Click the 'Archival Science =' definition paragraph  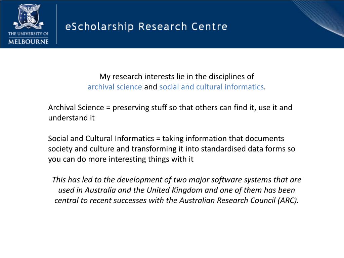(170, 113)
